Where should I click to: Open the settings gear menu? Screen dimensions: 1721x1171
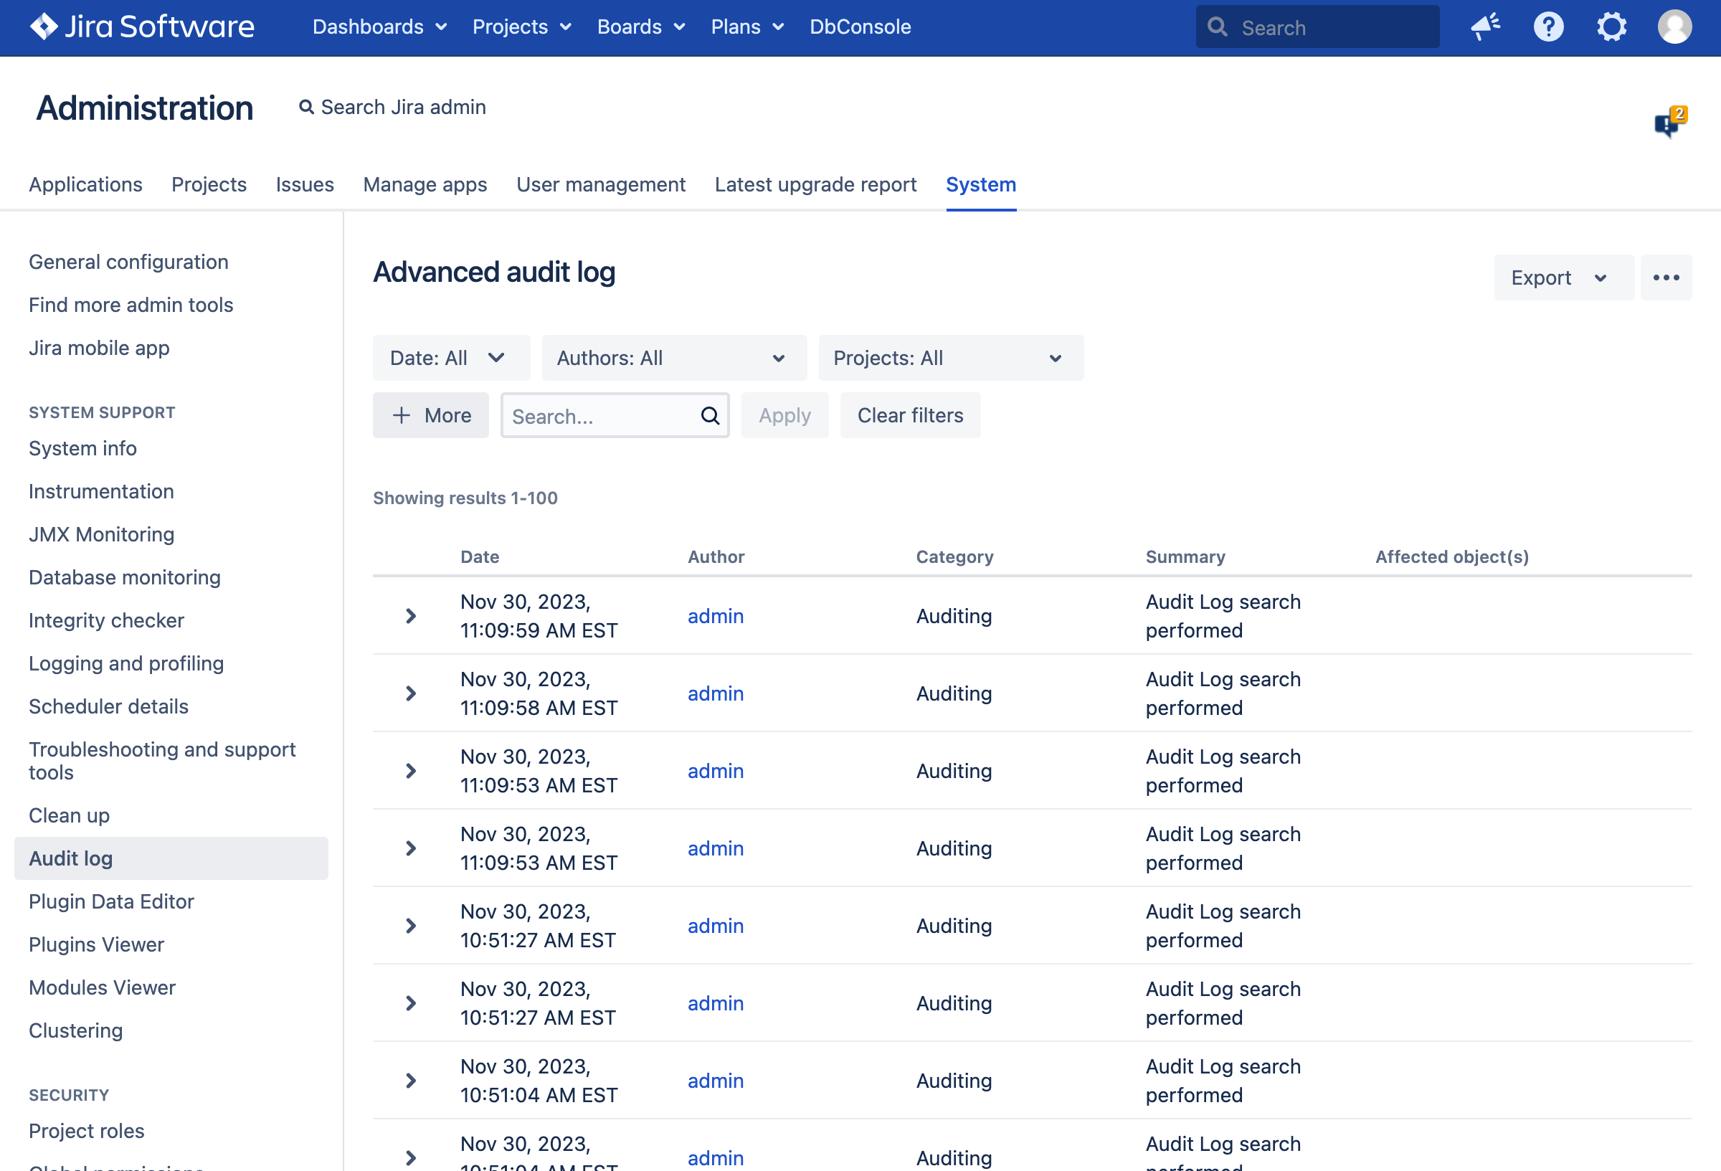coord(1611,27)
